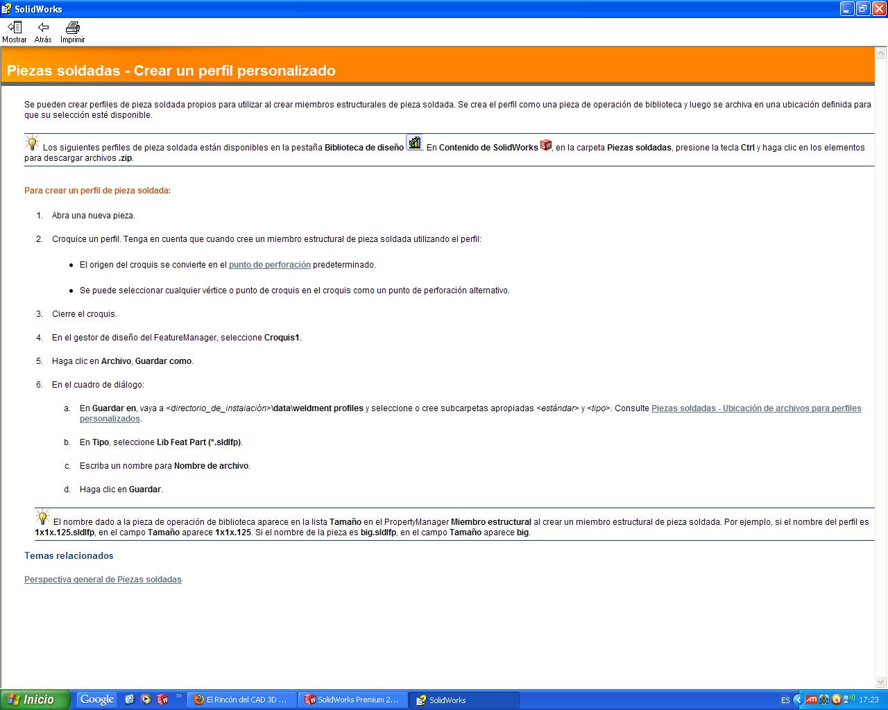Click the 'Temas relacionados' heading
Viewport: 888px width, 710px height.
[x=69, y=555]
